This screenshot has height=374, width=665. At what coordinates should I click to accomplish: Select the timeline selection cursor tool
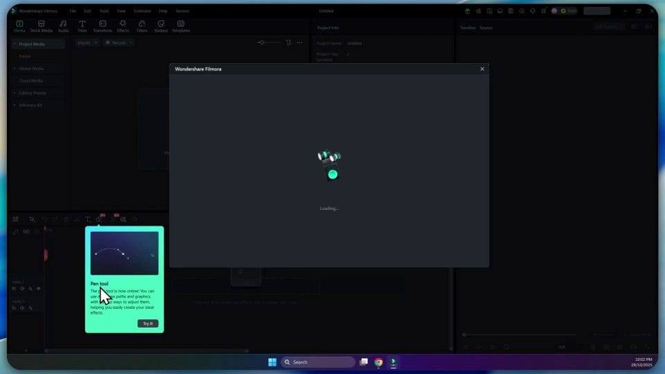point(32,220)
